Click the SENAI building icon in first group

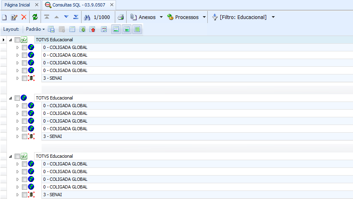[31, 78]
